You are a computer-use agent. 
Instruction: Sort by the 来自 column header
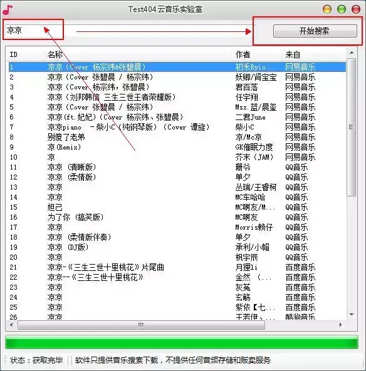pos(314,54)
